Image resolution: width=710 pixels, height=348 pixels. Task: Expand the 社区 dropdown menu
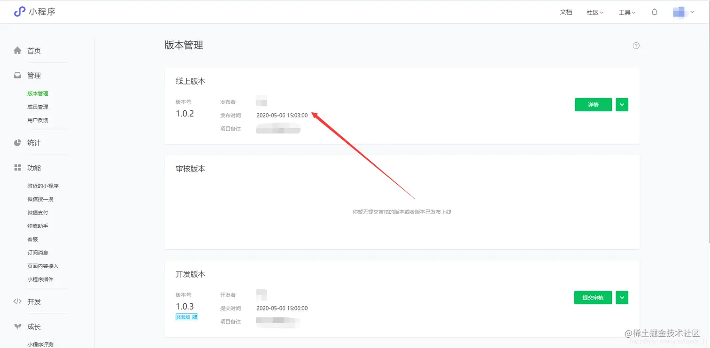pyautogui.click(x=595, y=12)
